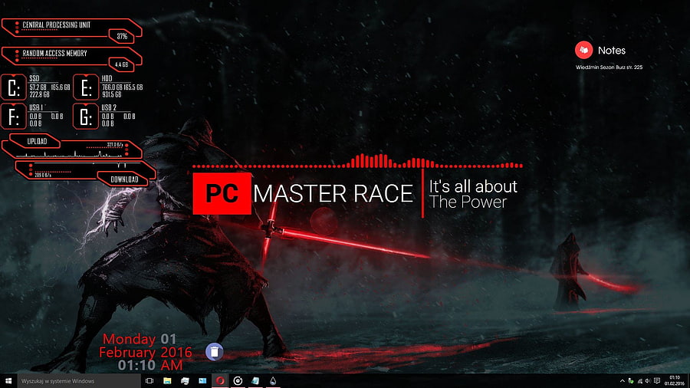Click the taskbar clock and date
690x388 pixels.
click(674, 381)
